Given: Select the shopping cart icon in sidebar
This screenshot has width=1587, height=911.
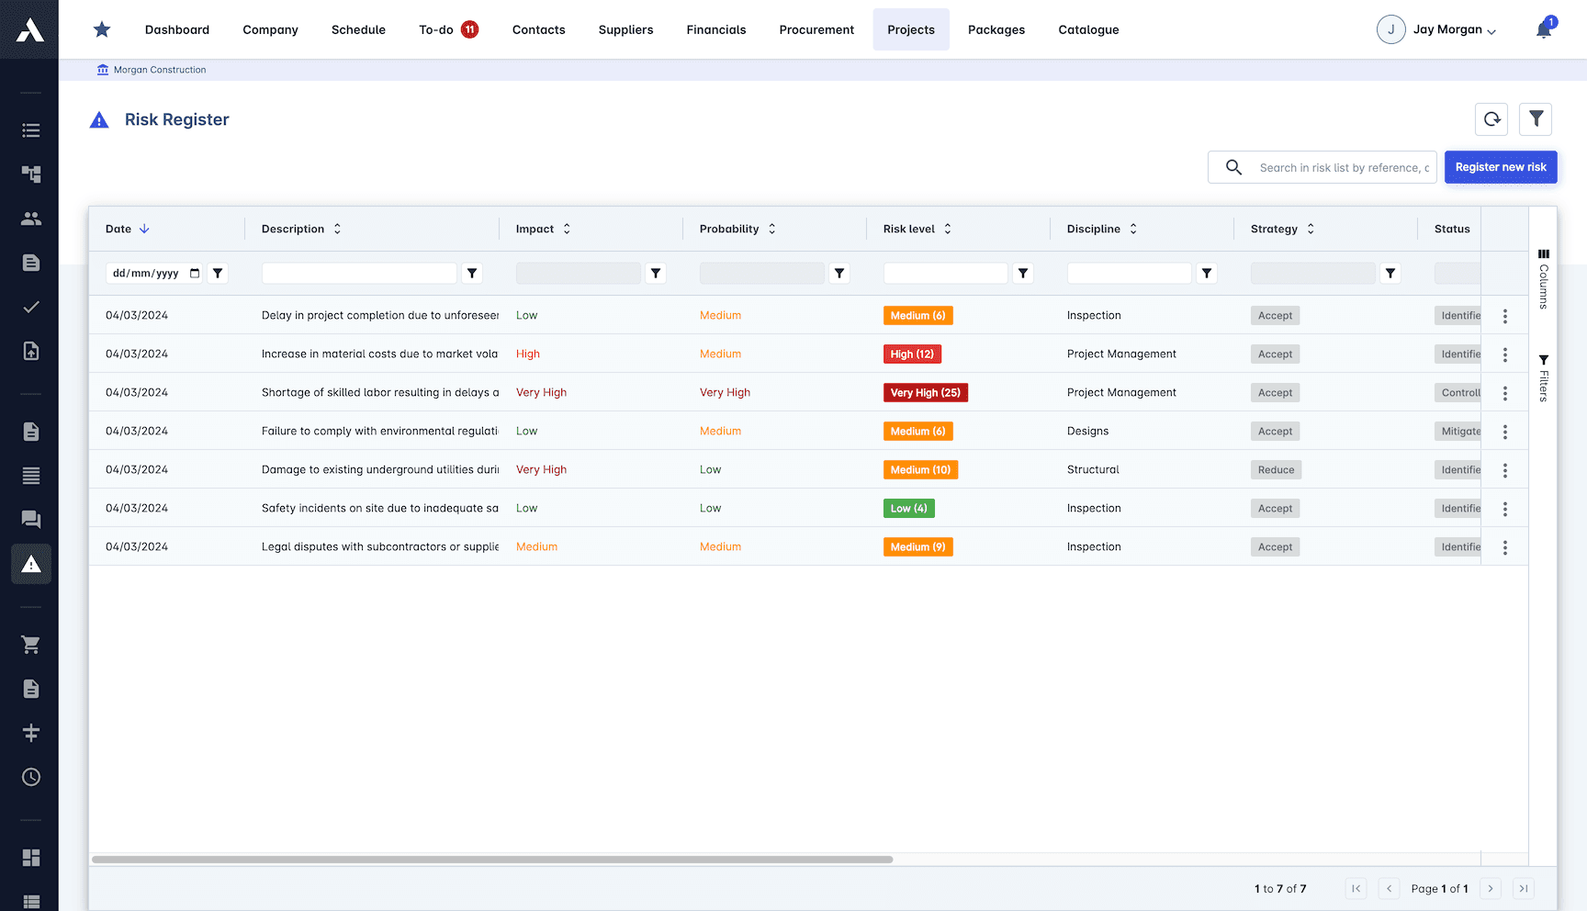Looking at the screenshot, I should pyautogui.click(x=30, y=645).
